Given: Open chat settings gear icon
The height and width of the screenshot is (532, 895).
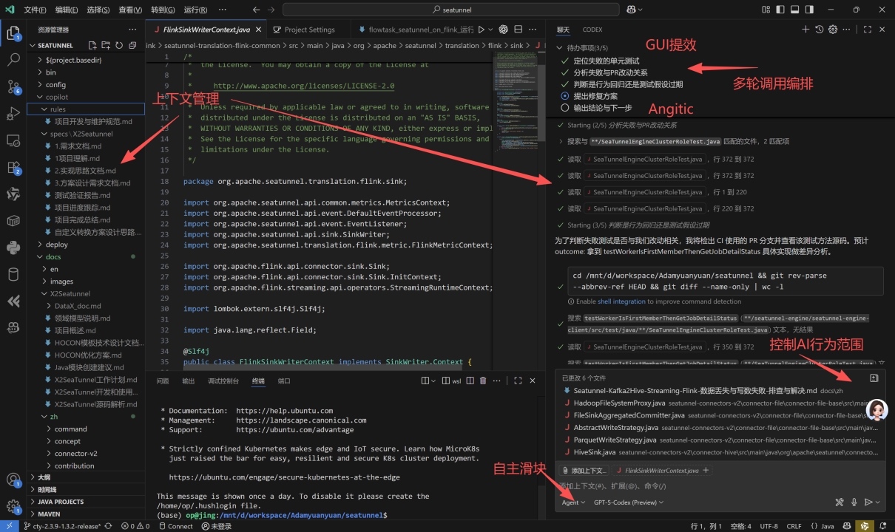Looking at the screenshot, I should [832, 30].
